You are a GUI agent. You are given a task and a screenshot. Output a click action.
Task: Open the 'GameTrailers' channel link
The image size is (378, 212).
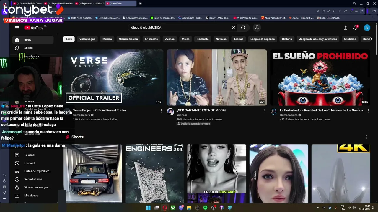tap(82, 115)
